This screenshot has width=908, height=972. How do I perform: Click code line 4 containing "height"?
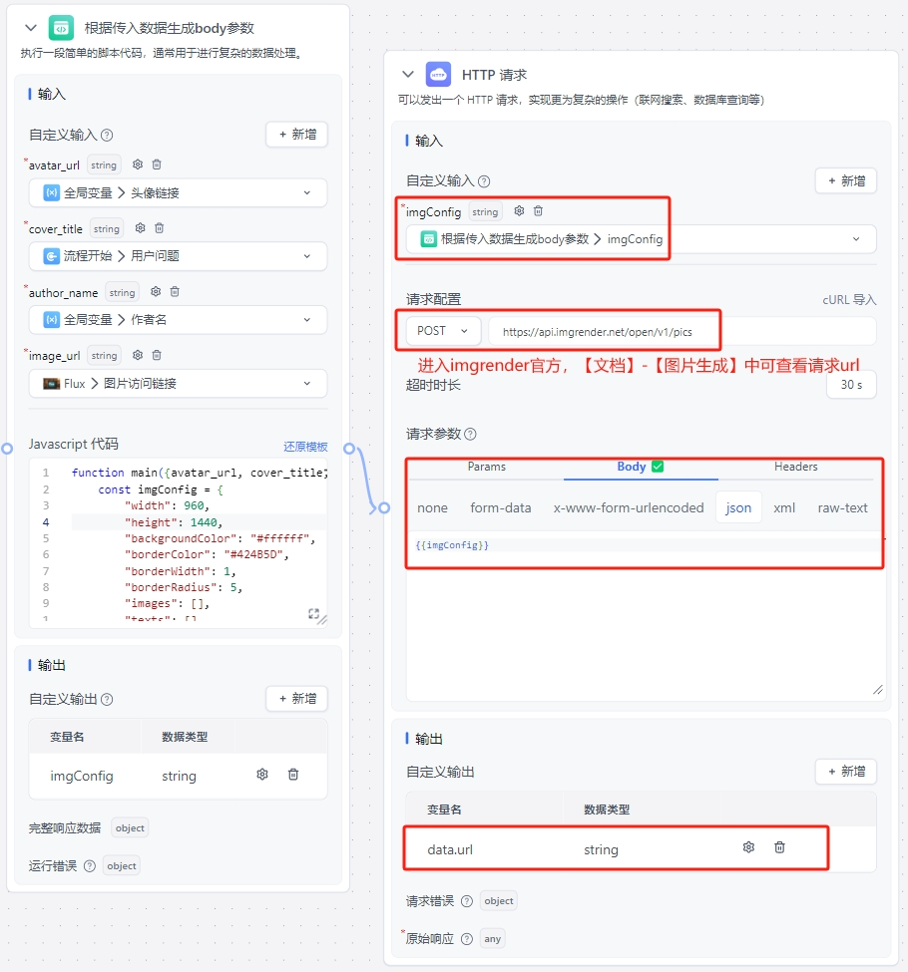pyautogui.click(x=199, y=522)
